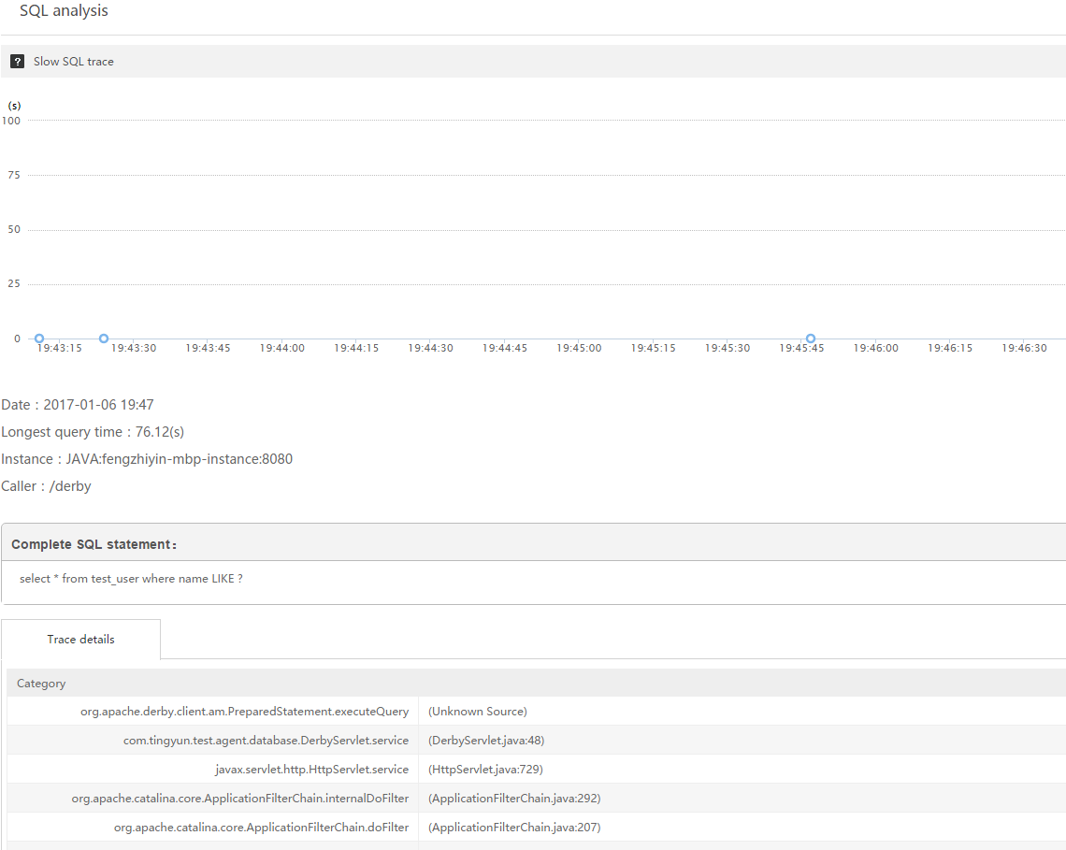Click the HttpServlet.java:729 source location
This screenshot has height=850, width=1066.
click(485, 770)
